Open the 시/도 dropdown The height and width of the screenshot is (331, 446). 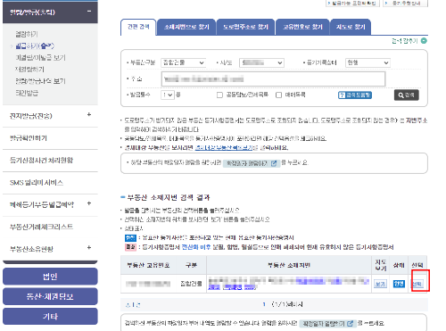tap(261, 62)
